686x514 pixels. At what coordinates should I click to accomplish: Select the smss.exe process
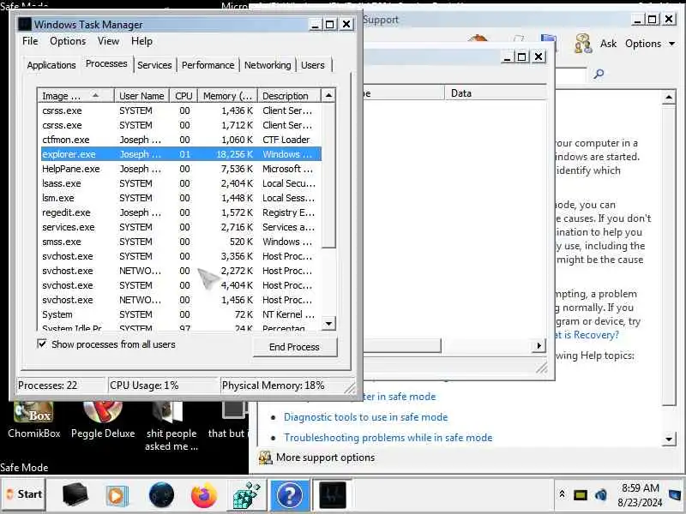[x=181, y=242]
